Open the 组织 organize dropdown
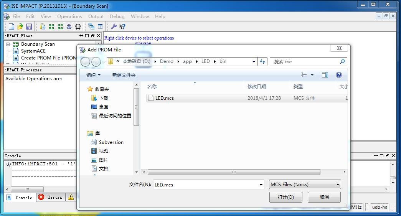This screenshot has width=401, height=216. [93, 75]
